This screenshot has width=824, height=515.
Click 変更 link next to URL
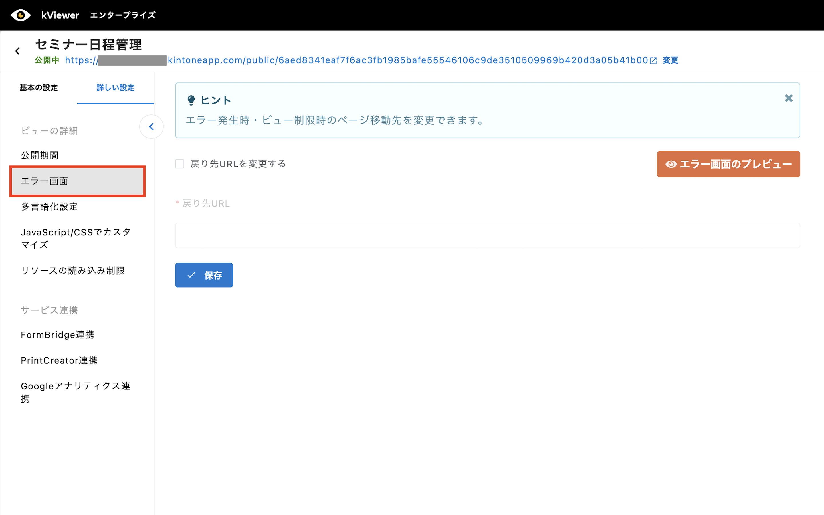[x=670, y=60]
